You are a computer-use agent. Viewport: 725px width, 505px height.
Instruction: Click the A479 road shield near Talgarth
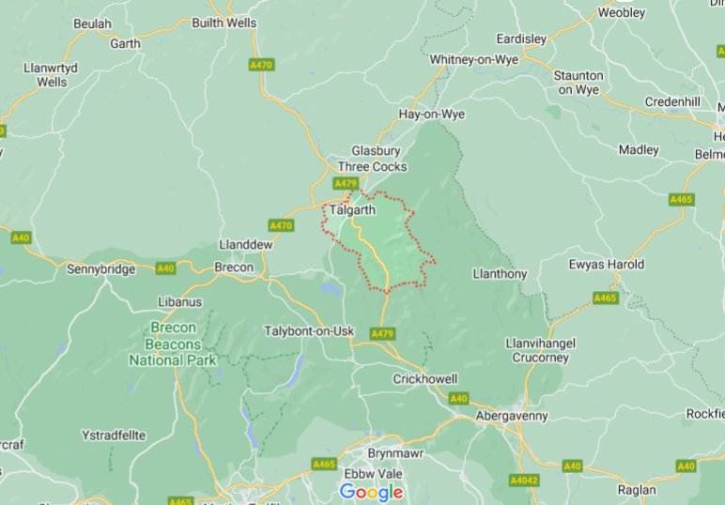tap(346, 184)
